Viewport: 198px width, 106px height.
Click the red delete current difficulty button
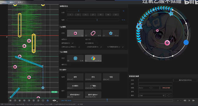(166, 88)
